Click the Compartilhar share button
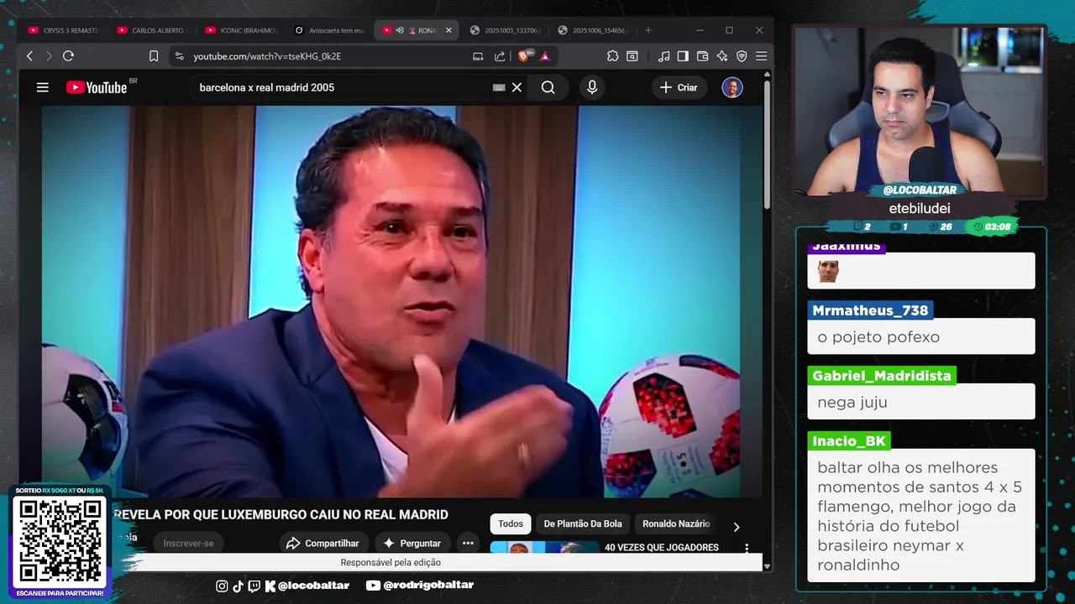 (x=323, y=543)
